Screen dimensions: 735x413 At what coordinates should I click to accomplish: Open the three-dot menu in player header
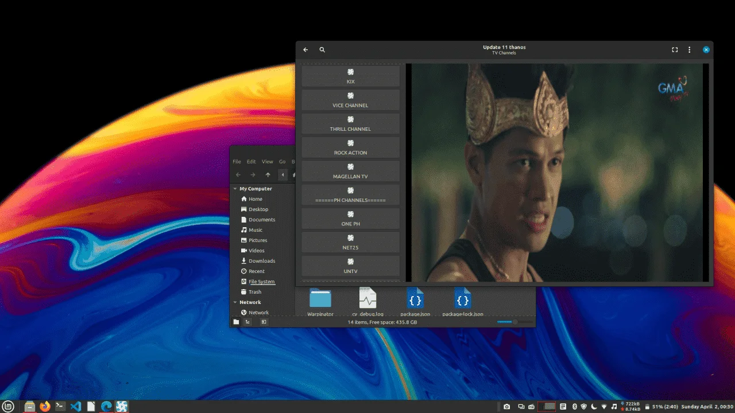coord(690,50)
